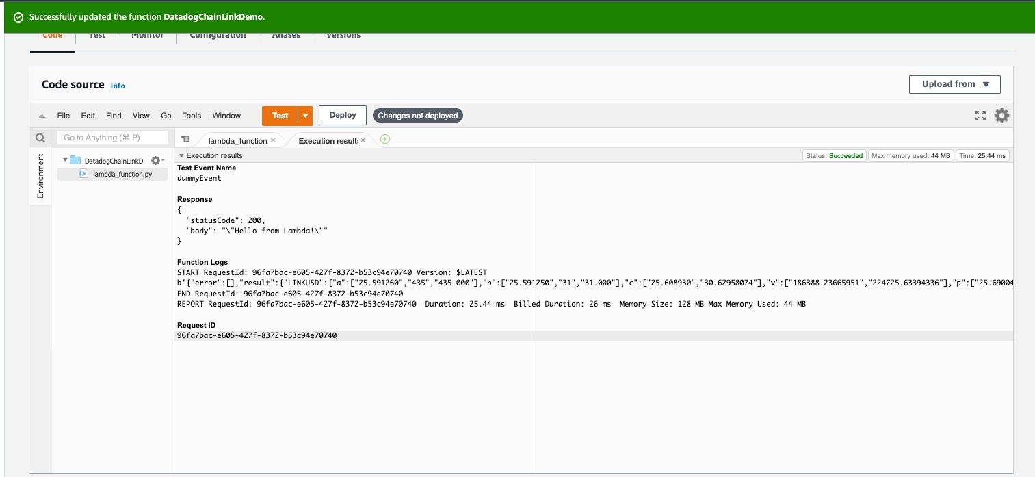The image size is (1035, 477).
Task: Toggle fullscreen mode for the code editor
Action: point(980,116)
